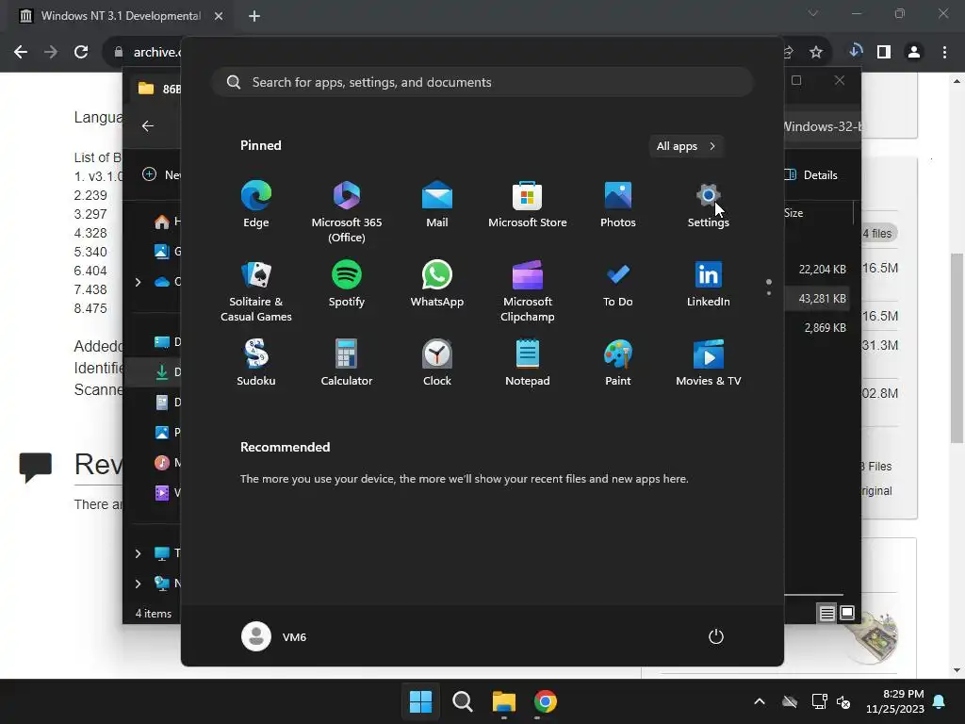The image size is (965, 724).
Task: Reload the archive.org page
Action: [x=81, y=52]
